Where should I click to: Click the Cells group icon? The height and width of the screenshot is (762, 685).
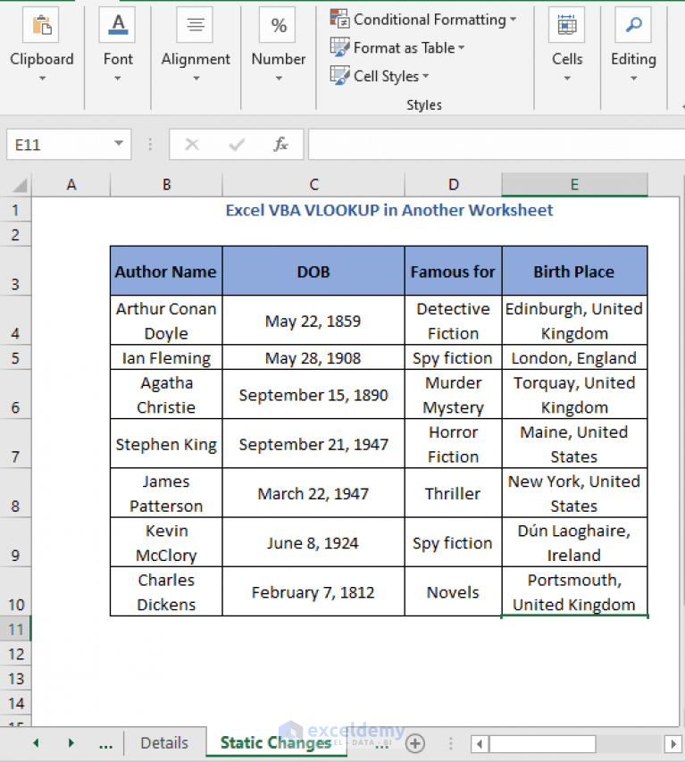point(566,25)
